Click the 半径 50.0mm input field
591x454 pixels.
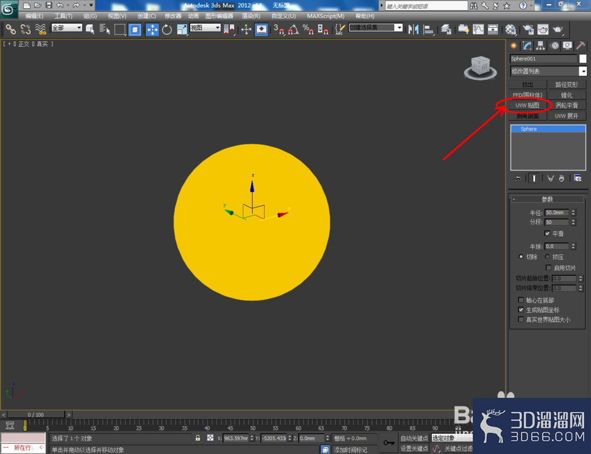[557, 213]
